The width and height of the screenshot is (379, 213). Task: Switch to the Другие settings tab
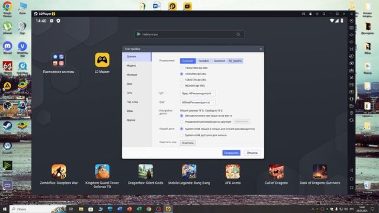[137, 120]
